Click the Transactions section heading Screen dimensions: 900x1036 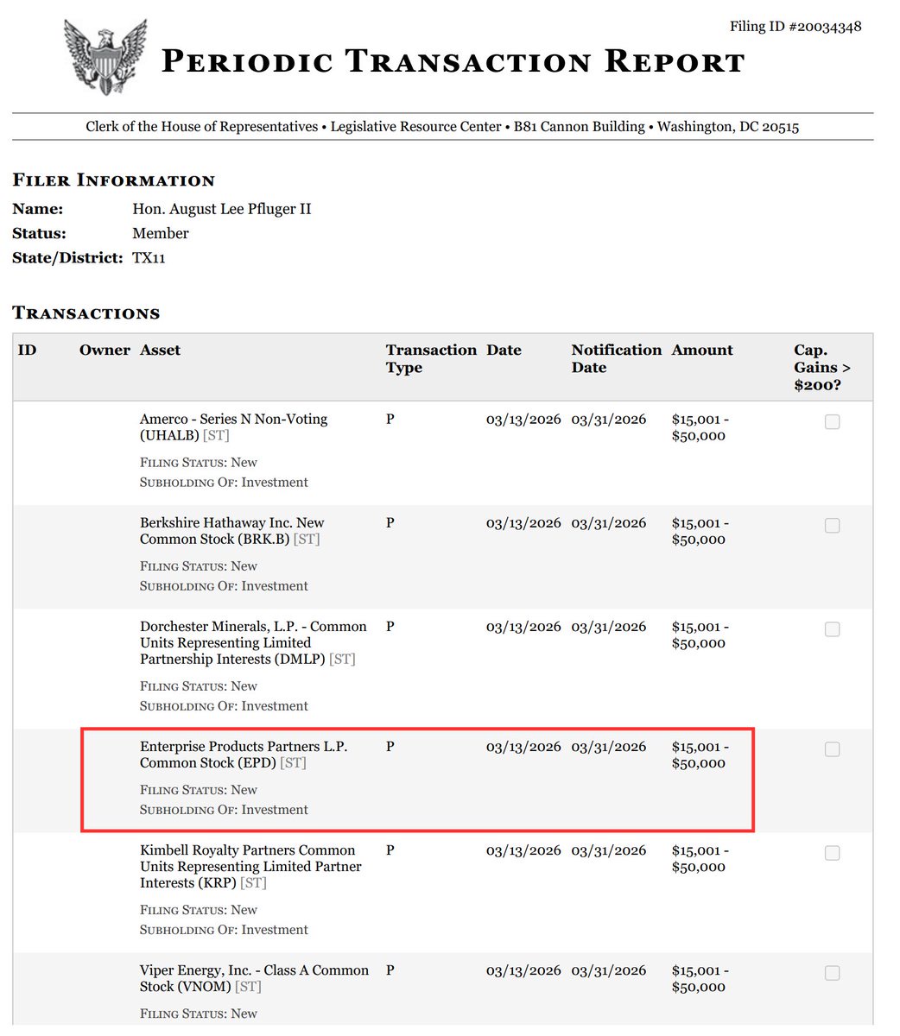click(86, 313)
